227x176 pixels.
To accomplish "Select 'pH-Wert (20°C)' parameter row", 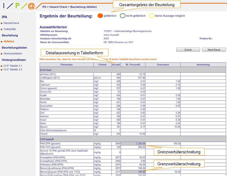I will point(133,74).
